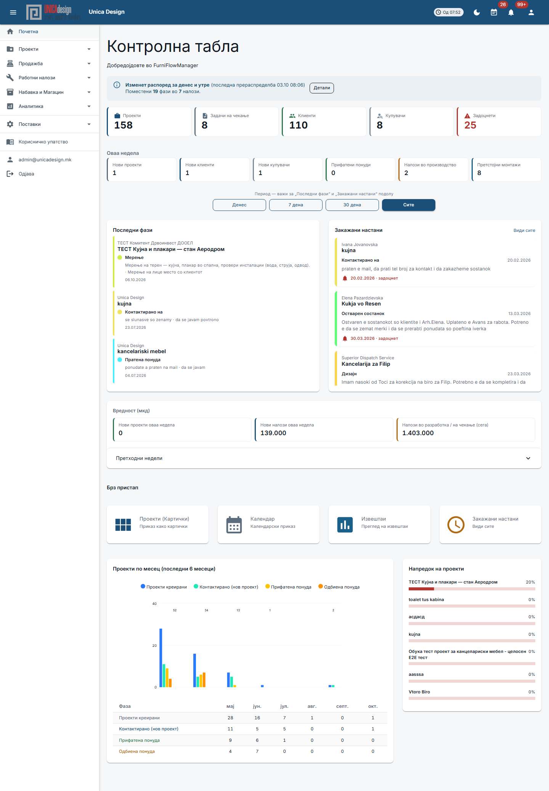Open the hamburger menu icon
Image resolution: width=549 pixels, height=791 pixels.
click(13, 12)
